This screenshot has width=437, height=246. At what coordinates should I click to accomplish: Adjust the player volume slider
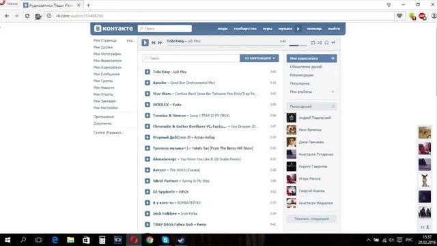298,45
